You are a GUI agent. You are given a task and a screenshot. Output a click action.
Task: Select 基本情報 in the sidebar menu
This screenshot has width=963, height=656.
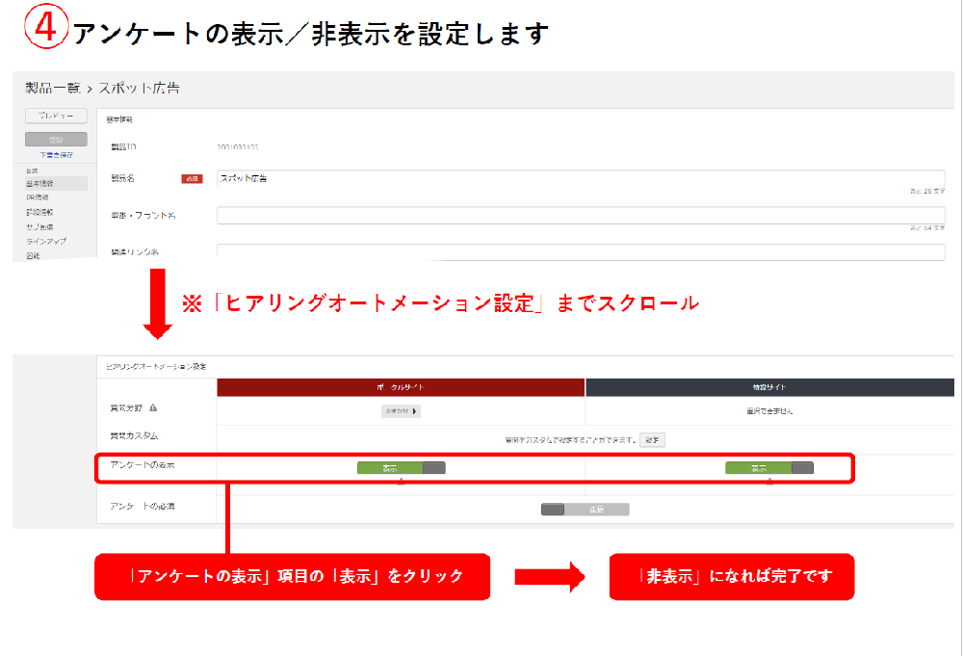click(40, 183)
